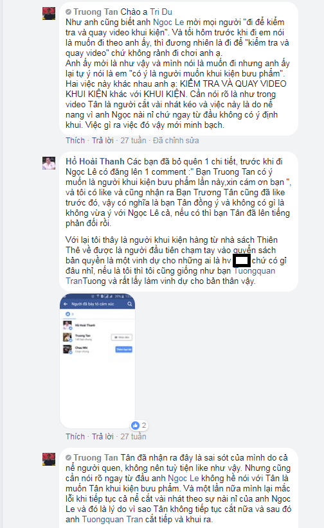The height and width of the screenshot is (528, 324).
Task: Open the Ngoc Le mention in last comment
Action: click(183, 478)
